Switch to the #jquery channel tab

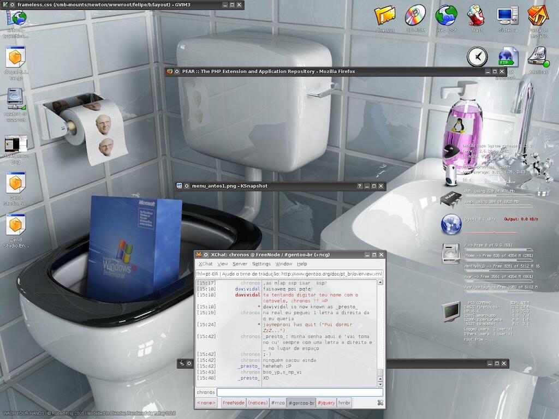click(x=326, y=403)
